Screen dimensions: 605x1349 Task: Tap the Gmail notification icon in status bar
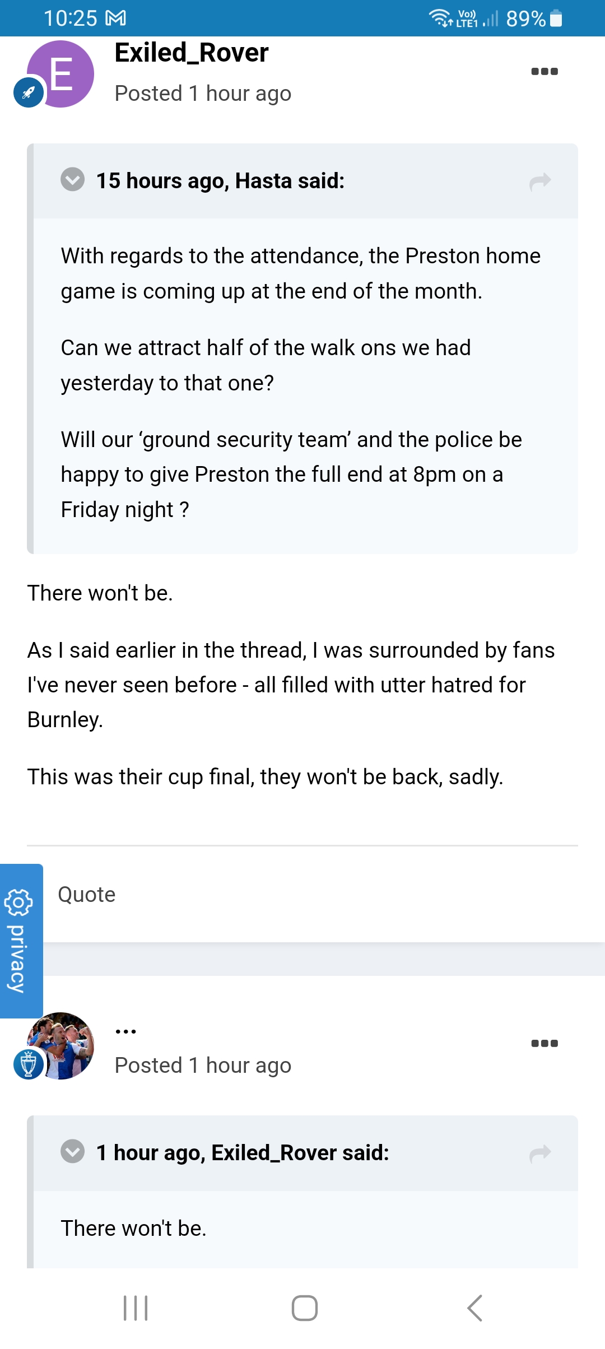pyautogui.click(x=116, y=18)
